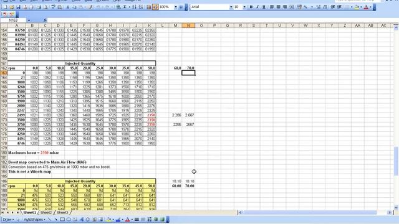Click the Format Painter brush icon
399x224 pixels.
click(90, 7)
